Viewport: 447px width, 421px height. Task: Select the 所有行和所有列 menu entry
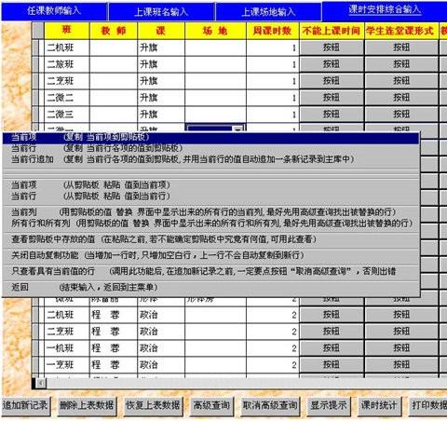[x=210, y=224]
